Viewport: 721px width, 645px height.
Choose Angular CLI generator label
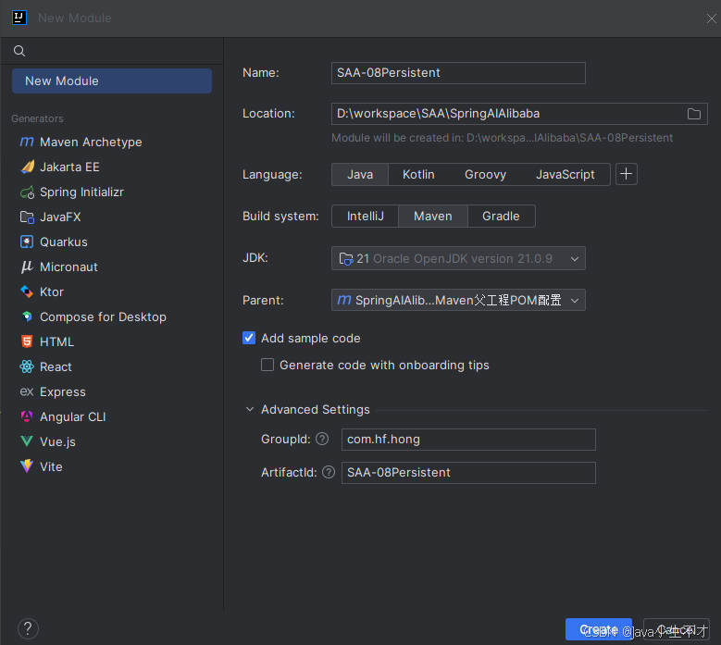72,416
